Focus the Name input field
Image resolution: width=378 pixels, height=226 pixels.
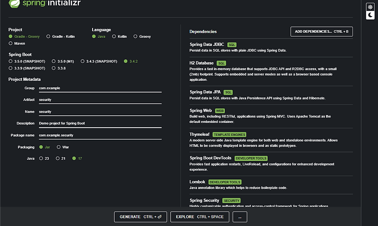pyautogui.click(x=100, y=112)
